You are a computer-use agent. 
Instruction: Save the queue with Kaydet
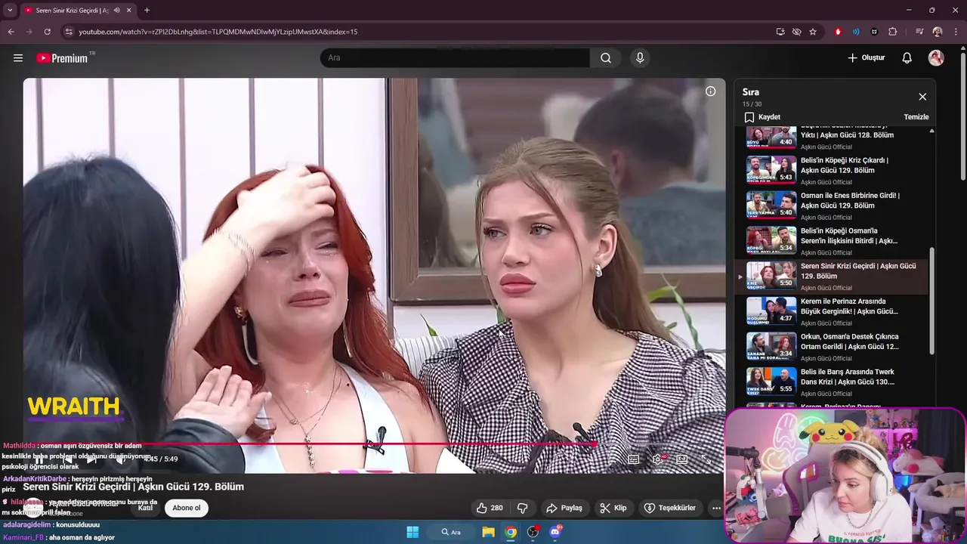[762, 117]
